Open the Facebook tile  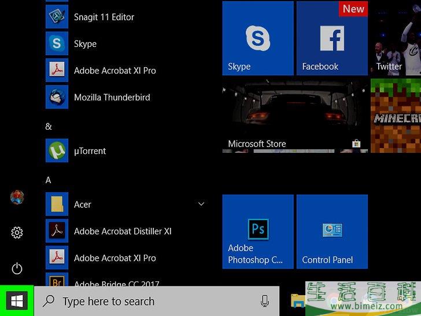332,38
